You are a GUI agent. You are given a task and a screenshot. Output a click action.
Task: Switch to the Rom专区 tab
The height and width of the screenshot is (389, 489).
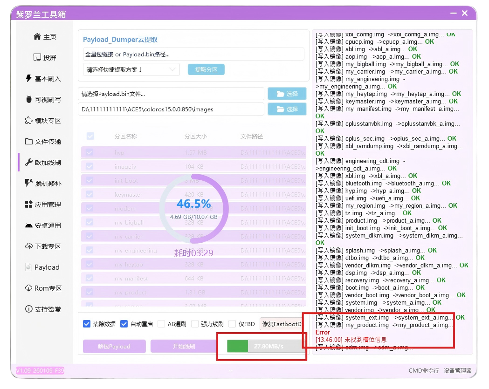pyautogui.click(x=43, y=288)
